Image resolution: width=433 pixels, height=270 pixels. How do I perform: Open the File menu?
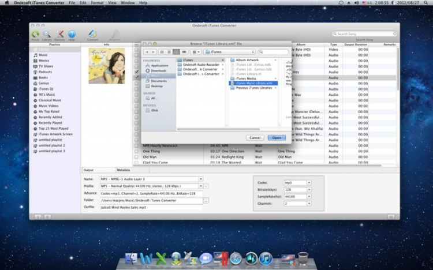[72, 3]
